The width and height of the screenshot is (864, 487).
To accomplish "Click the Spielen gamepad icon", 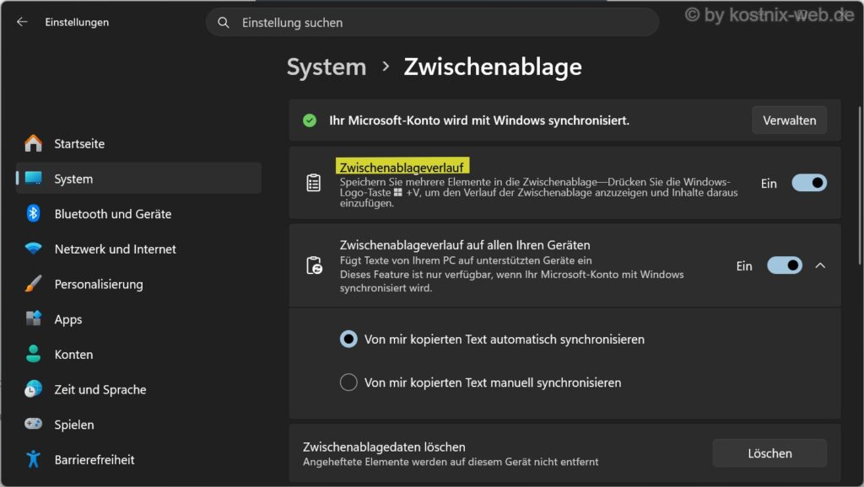I will pyautogui.click(x=33, y=424).
